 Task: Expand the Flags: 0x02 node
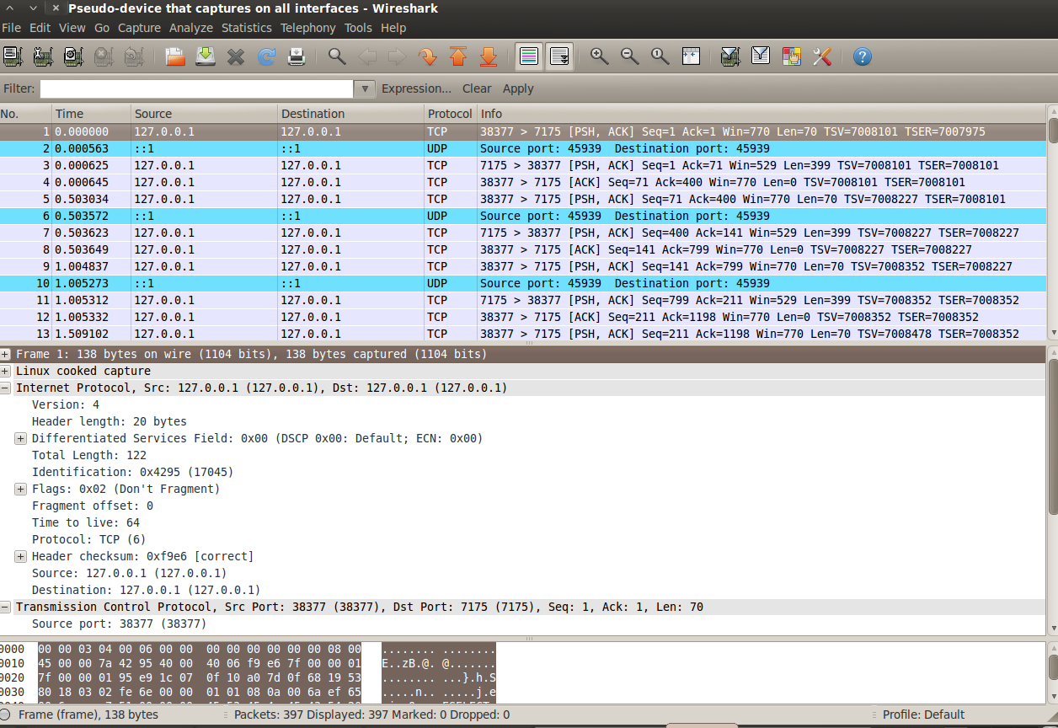(x=21, y=490)
